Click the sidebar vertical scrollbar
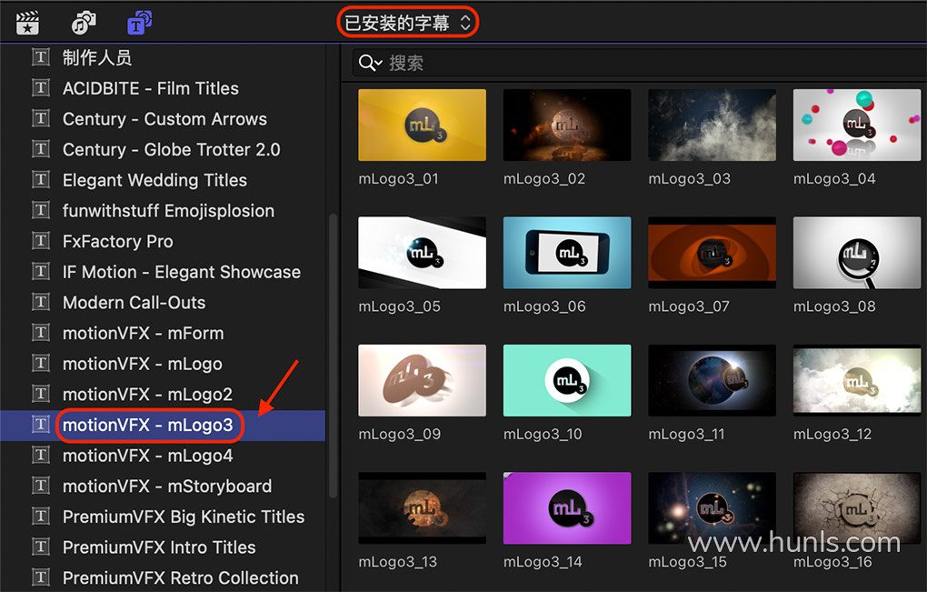This screenshot has height=592, width=927. pyautogui.click(x=333, y=356)
